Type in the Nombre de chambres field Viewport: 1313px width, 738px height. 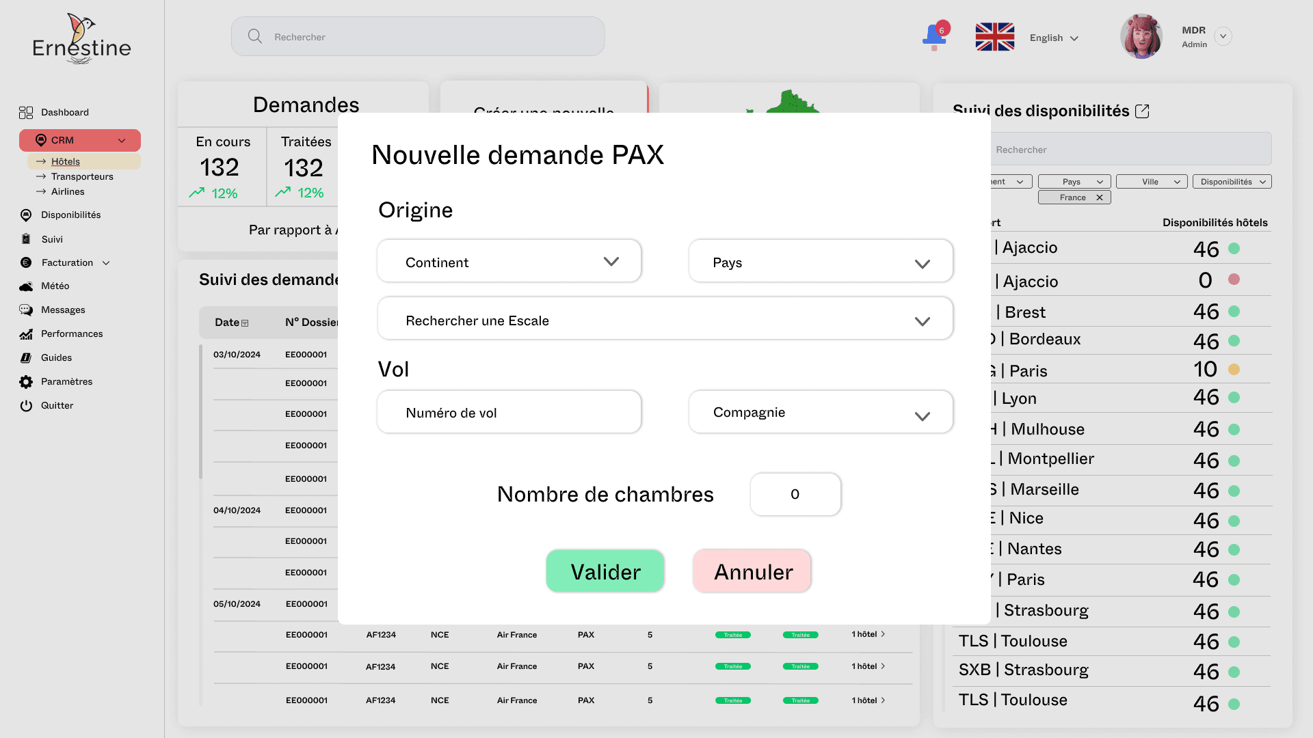795,493
